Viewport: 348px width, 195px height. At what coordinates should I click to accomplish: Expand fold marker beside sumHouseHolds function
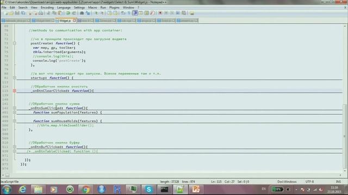coord(15,121)
